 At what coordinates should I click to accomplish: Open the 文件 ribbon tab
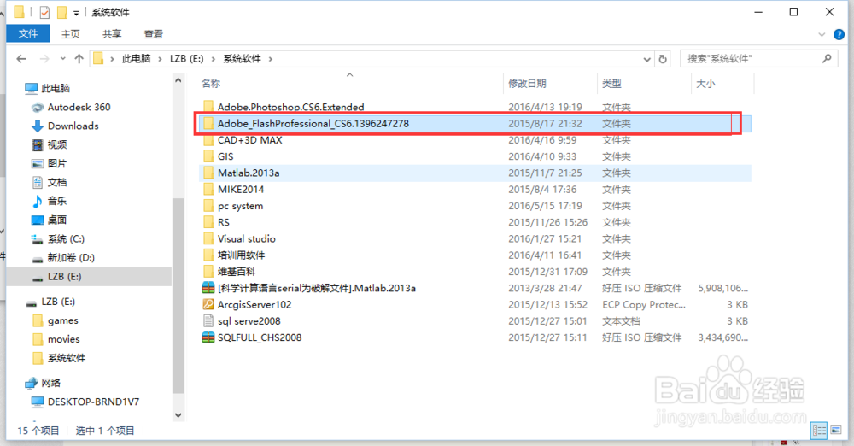pyautogui.click(x=28, y=34)
